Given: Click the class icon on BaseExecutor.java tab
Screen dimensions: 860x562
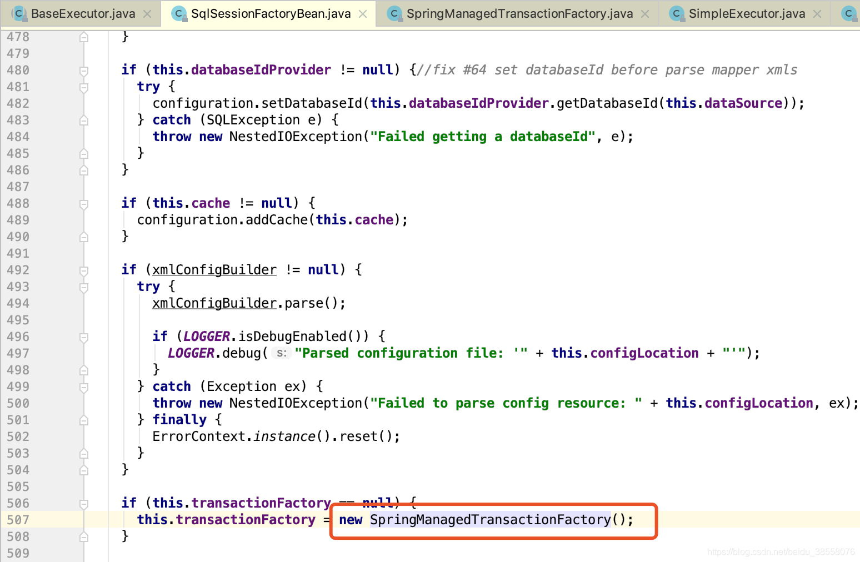Looking at the screenshot, I should tap(19, 14).
